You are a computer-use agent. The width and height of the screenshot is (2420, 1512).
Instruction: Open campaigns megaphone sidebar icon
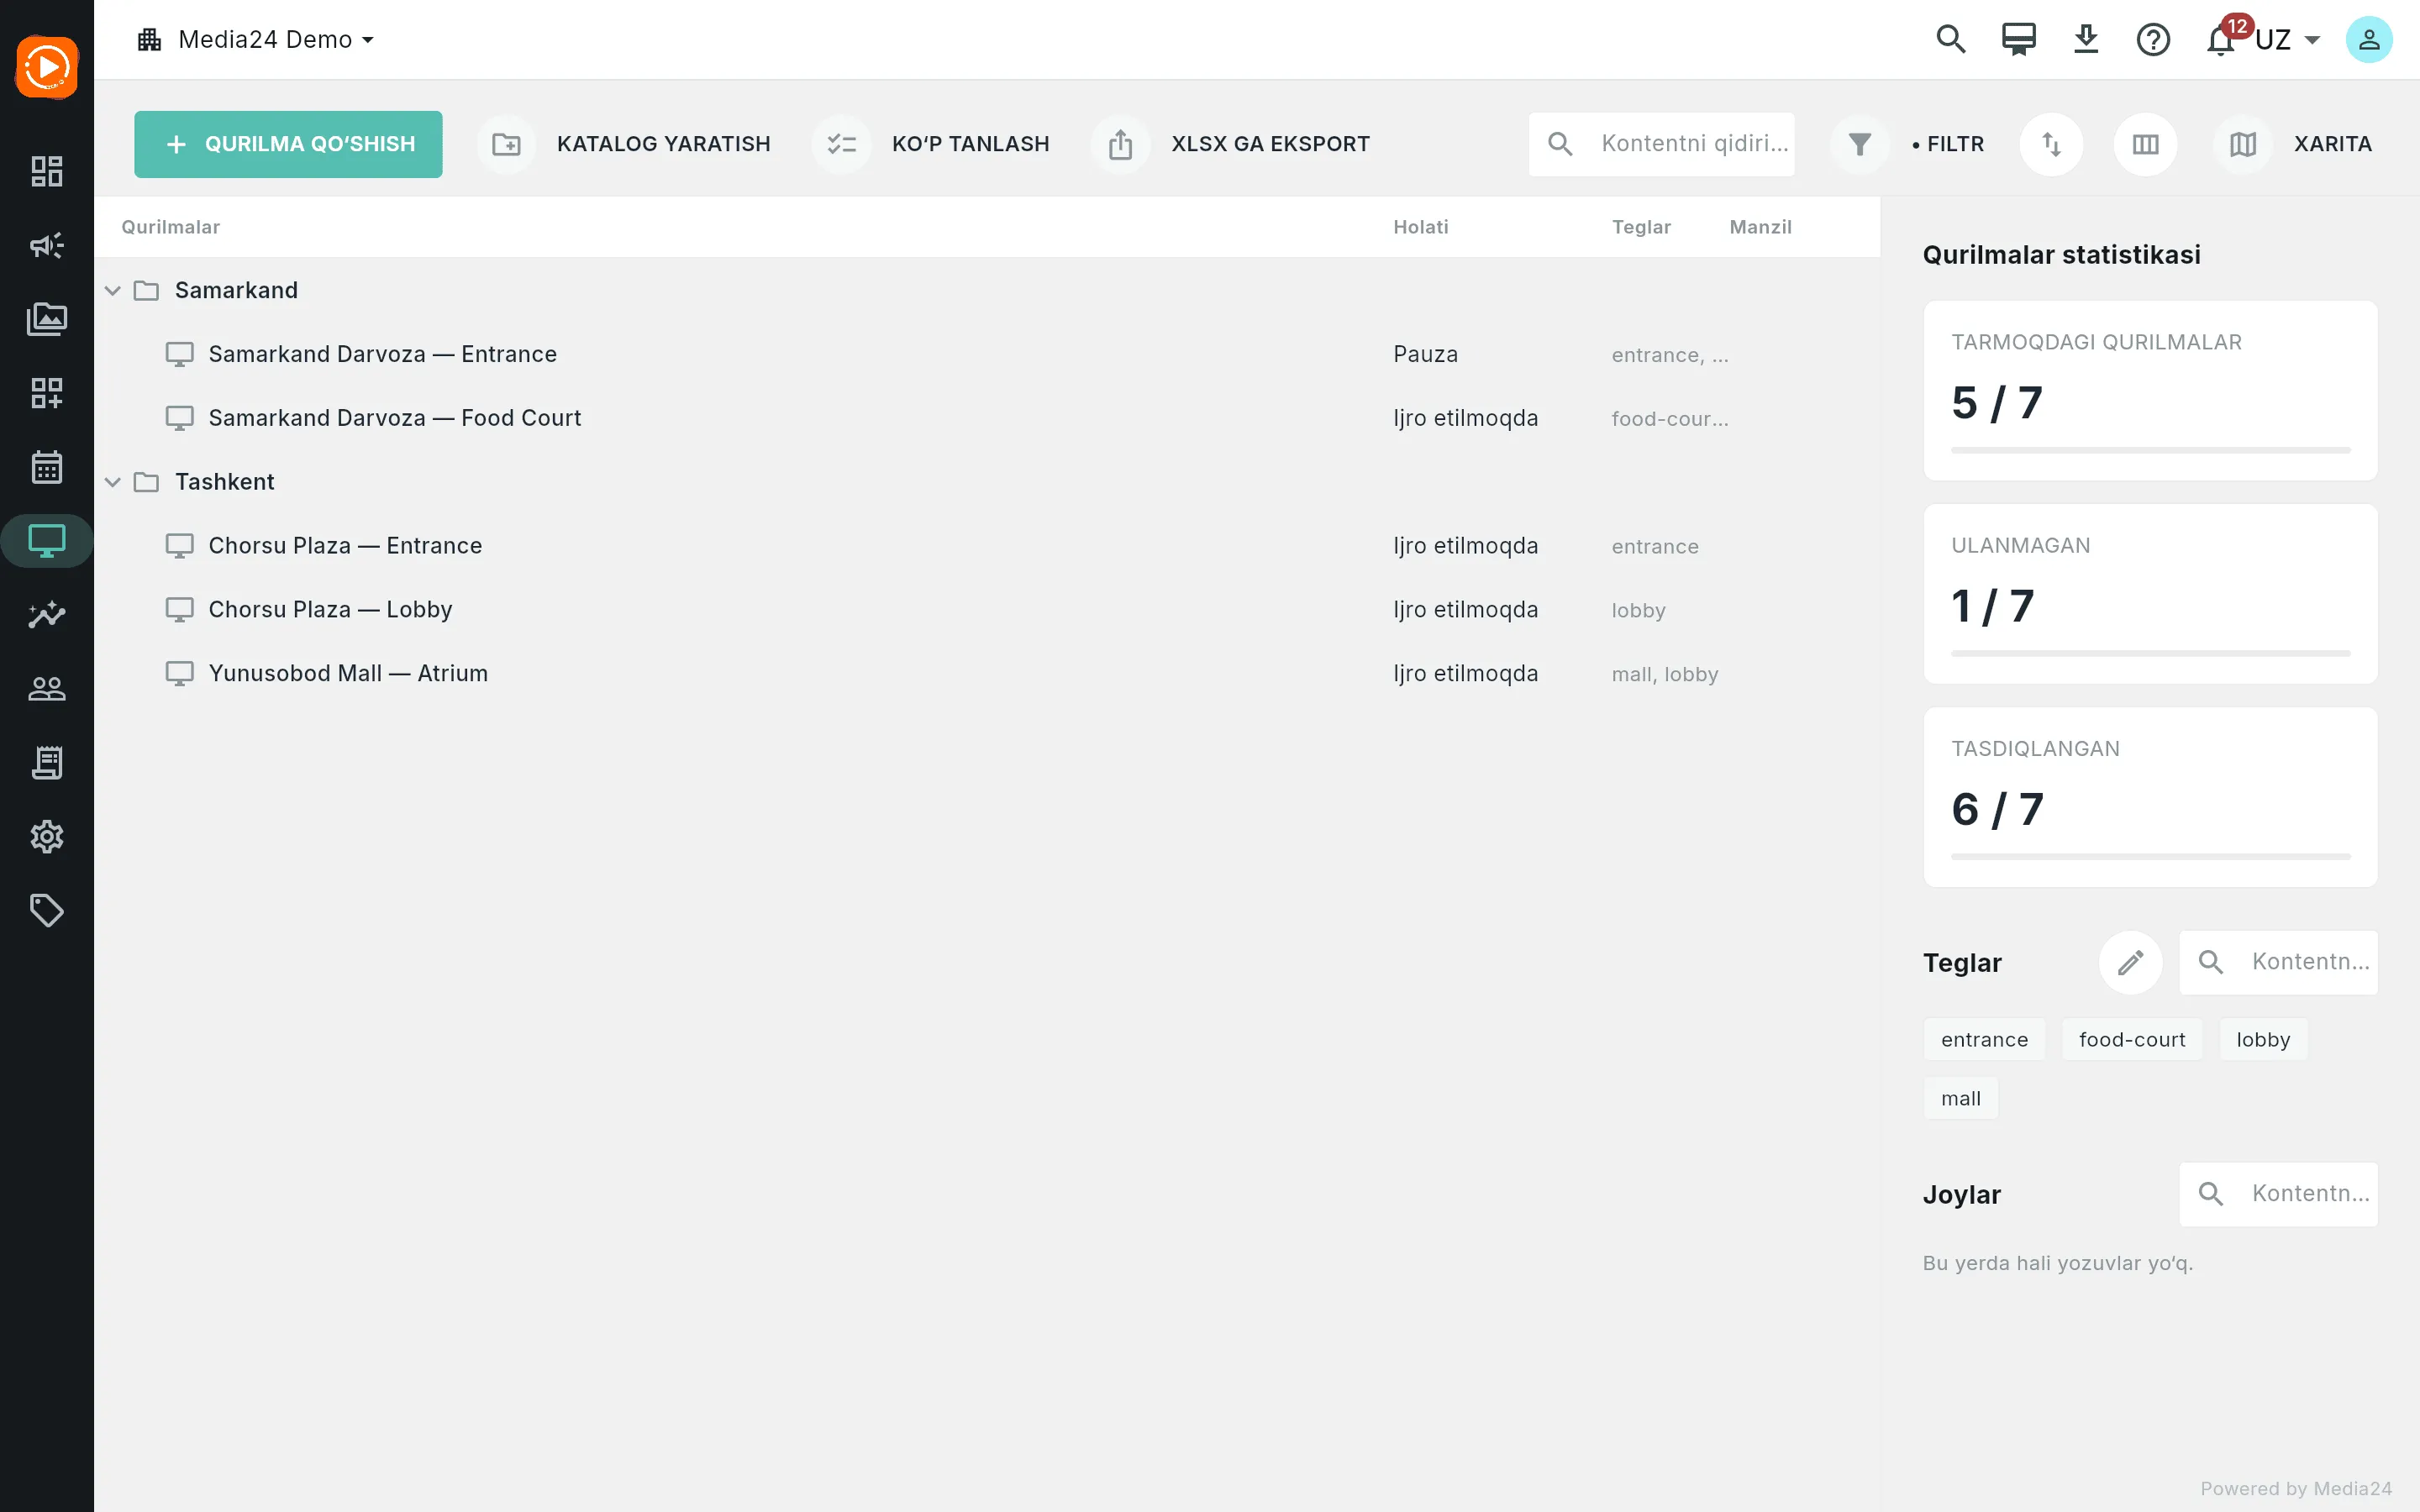point(47,245)
